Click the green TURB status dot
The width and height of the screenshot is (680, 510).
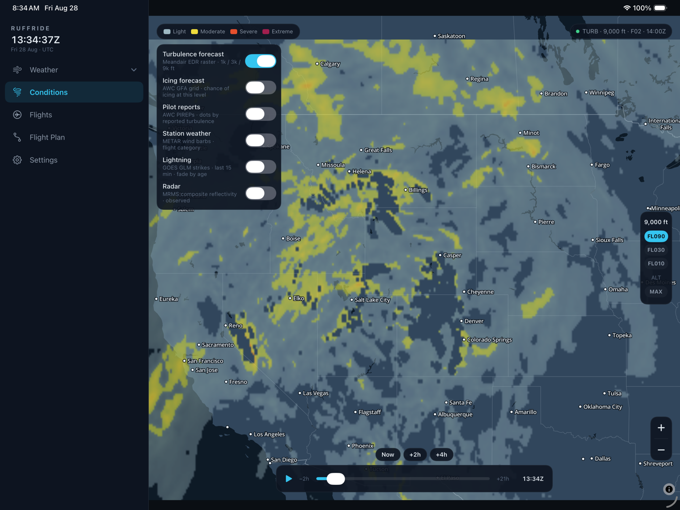pos(578,31)
